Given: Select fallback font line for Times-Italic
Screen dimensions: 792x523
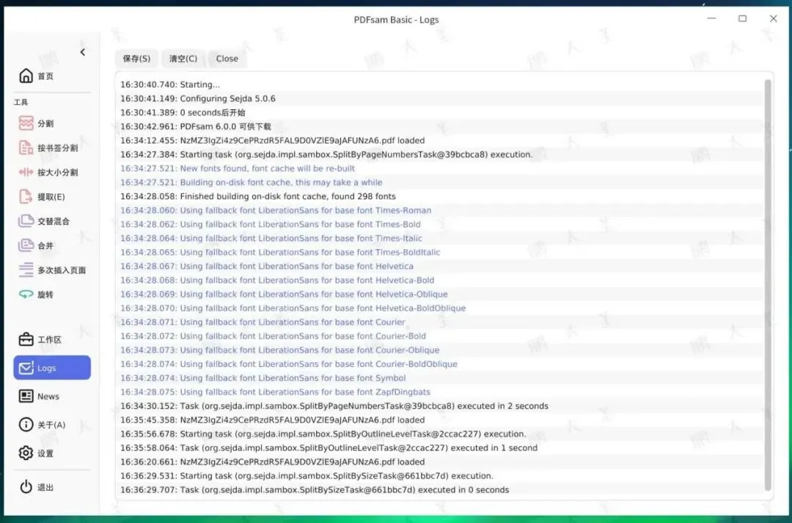Looking at the screenshot, I should coord(439,238).
